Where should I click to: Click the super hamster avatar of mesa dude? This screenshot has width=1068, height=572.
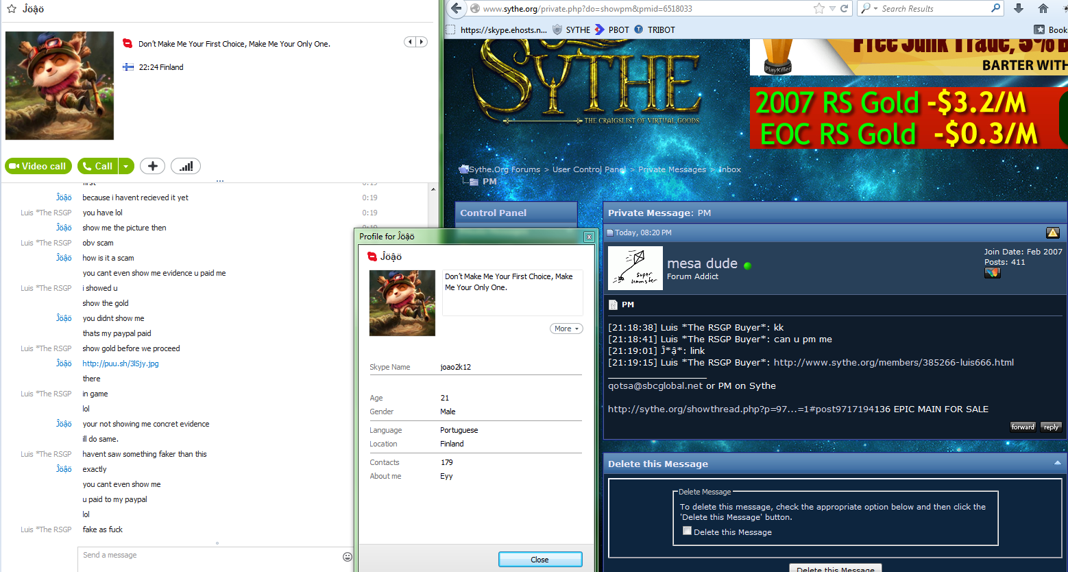635,268
